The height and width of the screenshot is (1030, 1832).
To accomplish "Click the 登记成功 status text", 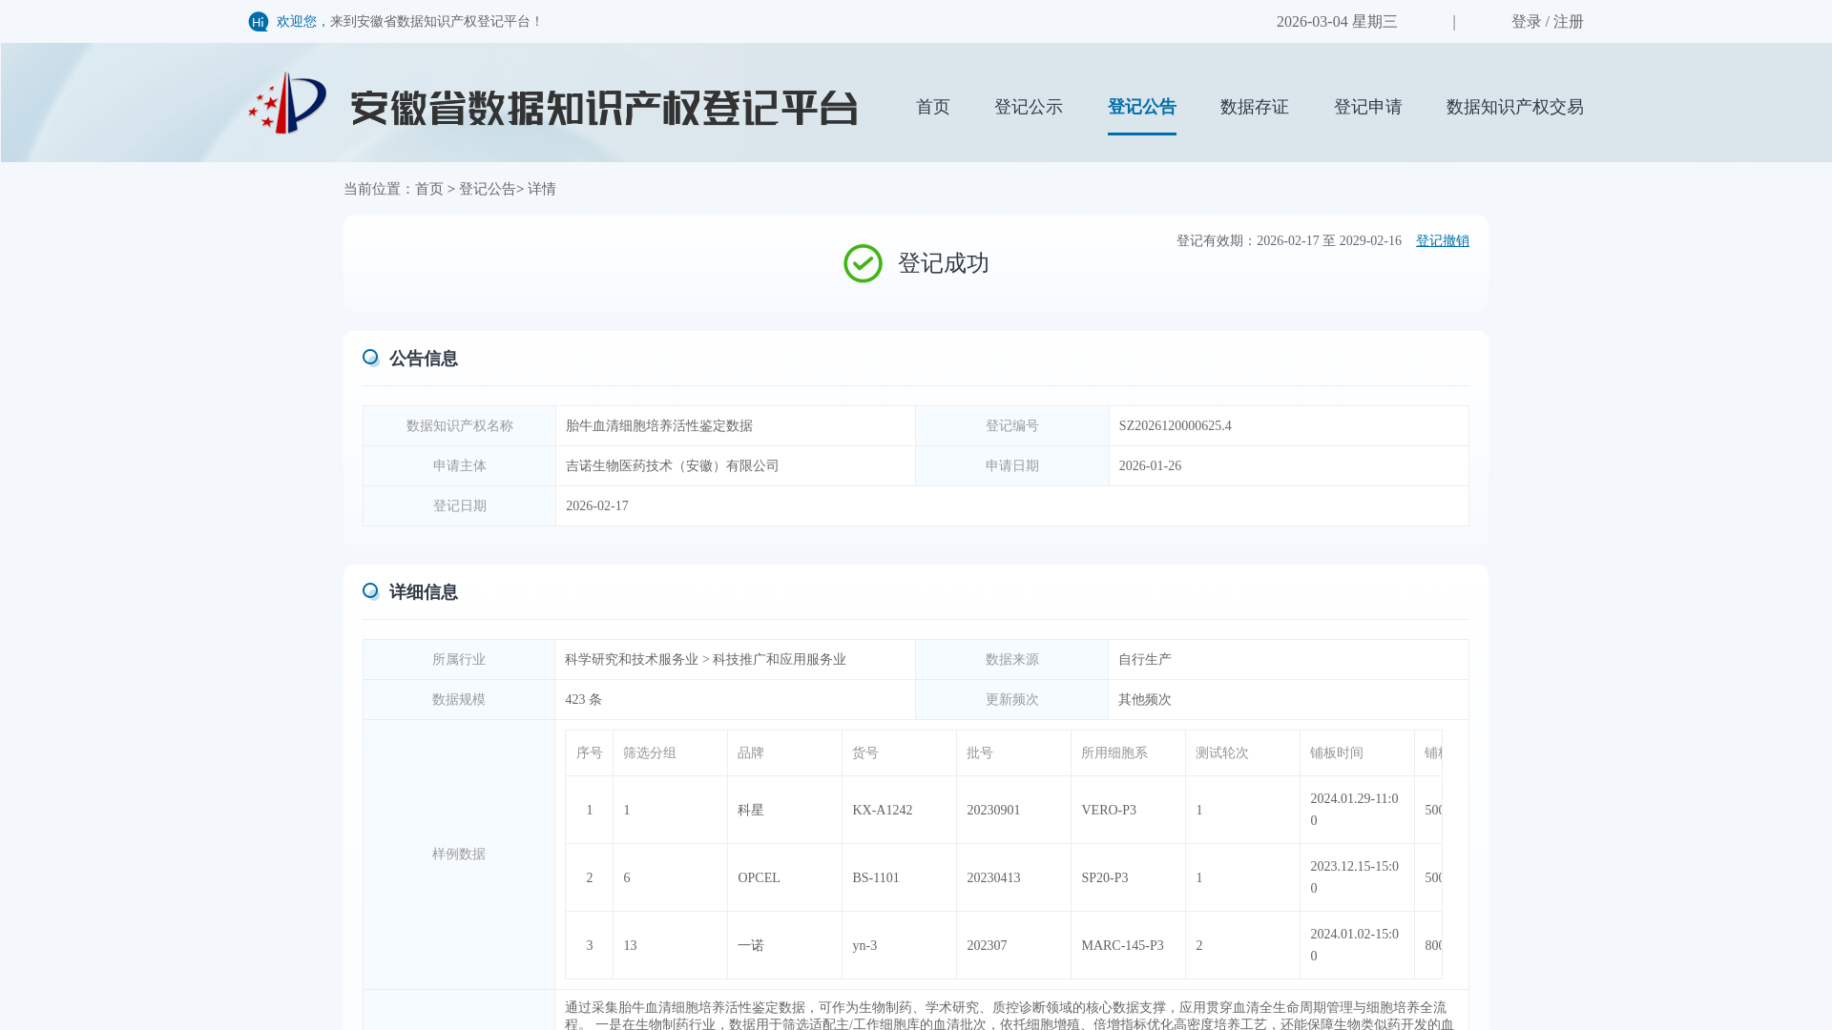I will coord(943,263).
